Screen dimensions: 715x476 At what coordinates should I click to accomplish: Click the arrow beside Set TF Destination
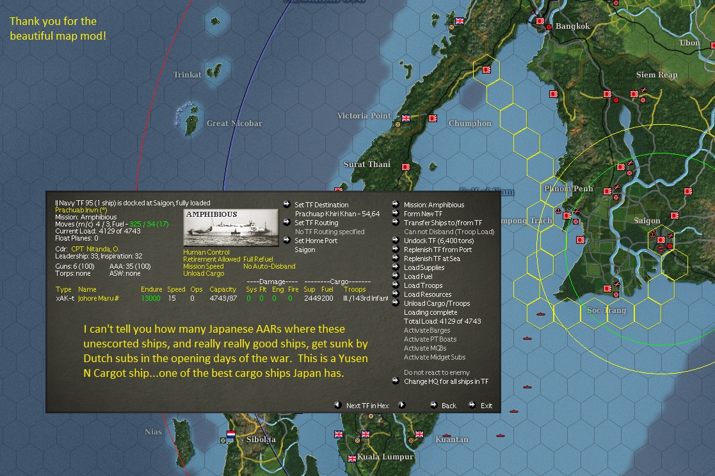point(286,204)
